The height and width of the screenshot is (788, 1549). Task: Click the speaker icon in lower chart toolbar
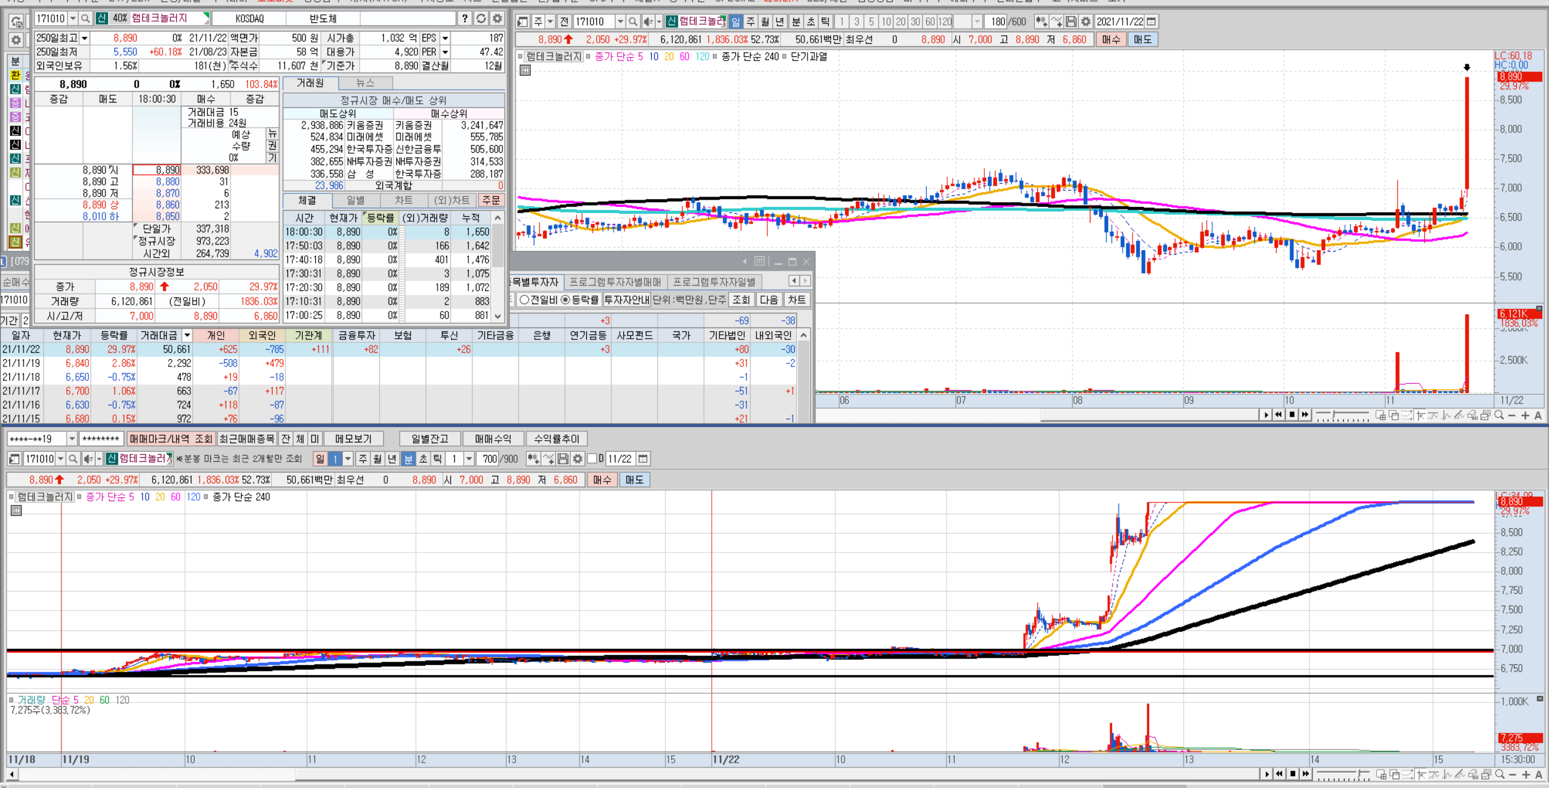pos(88,459)
